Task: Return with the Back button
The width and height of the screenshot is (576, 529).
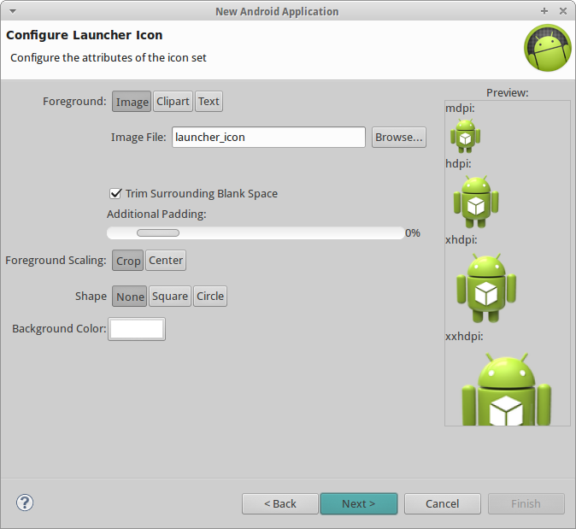Action: coord(280,503)
